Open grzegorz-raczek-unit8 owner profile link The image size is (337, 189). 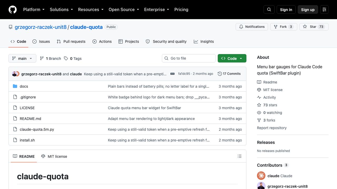tap(41, 27)
